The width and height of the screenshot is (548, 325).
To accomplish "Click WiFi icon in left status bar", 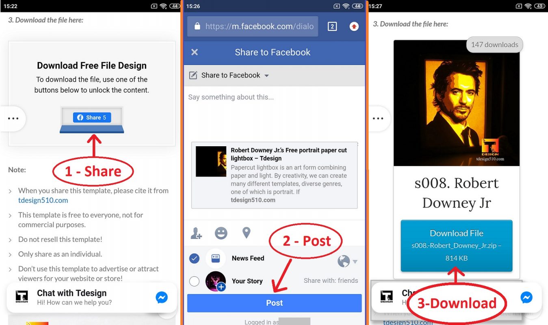I will point(163,6).
